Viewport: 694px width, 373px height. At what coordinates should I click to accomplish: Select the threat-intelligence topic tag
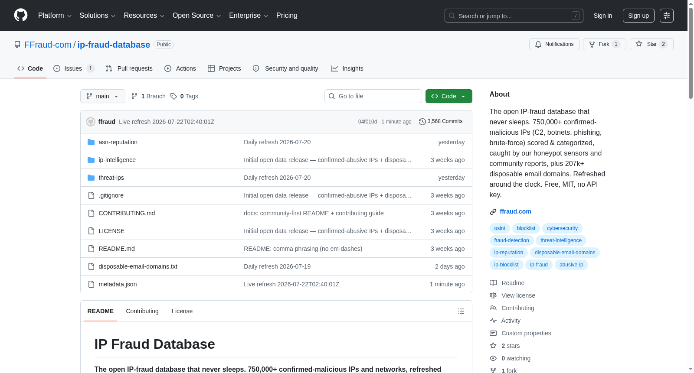pyautogui.click(x=561, y=240)
